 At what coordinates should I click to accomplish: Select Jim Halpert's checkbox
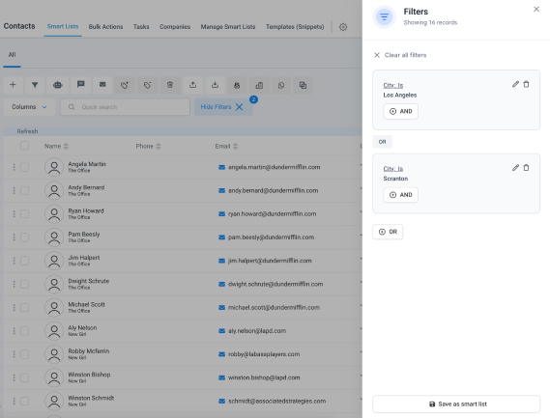[x=24, y=261]
